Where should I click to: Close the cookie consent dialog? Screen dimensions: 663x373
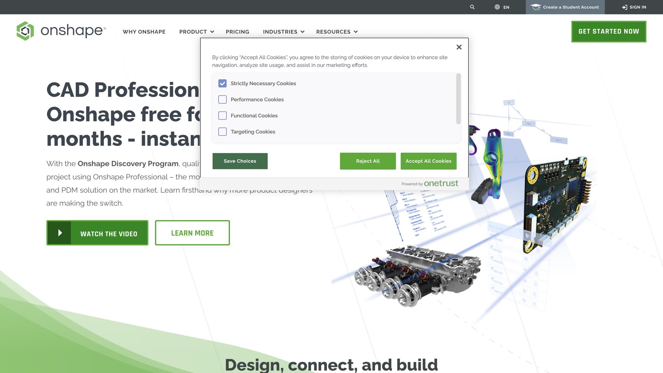pos(459,47)
